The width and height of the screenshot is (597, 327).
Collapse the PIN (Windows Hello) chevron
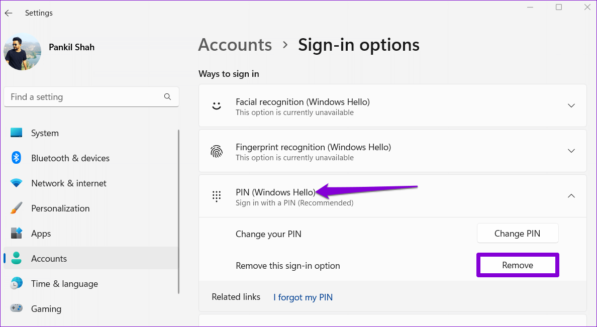pos(571,196)
